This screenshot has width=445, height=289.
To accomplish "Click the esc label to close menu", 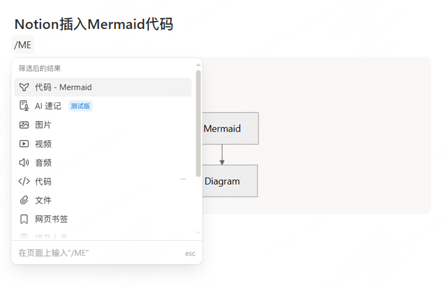I will [x=190, y=254].
